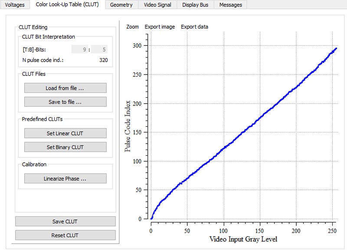
Task: Click the B-bits field showing 5
Action: coord(99,49)
